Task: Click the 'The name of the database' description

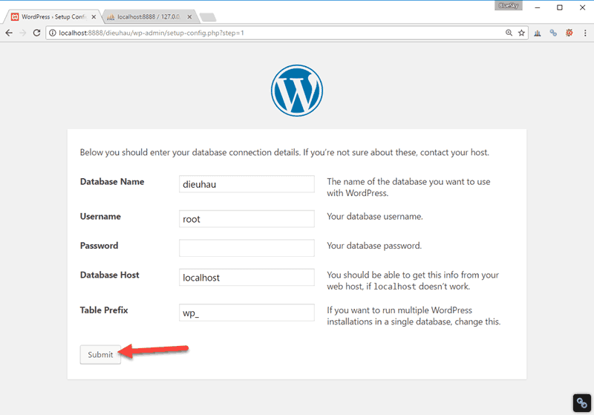Action: [408, 187]
